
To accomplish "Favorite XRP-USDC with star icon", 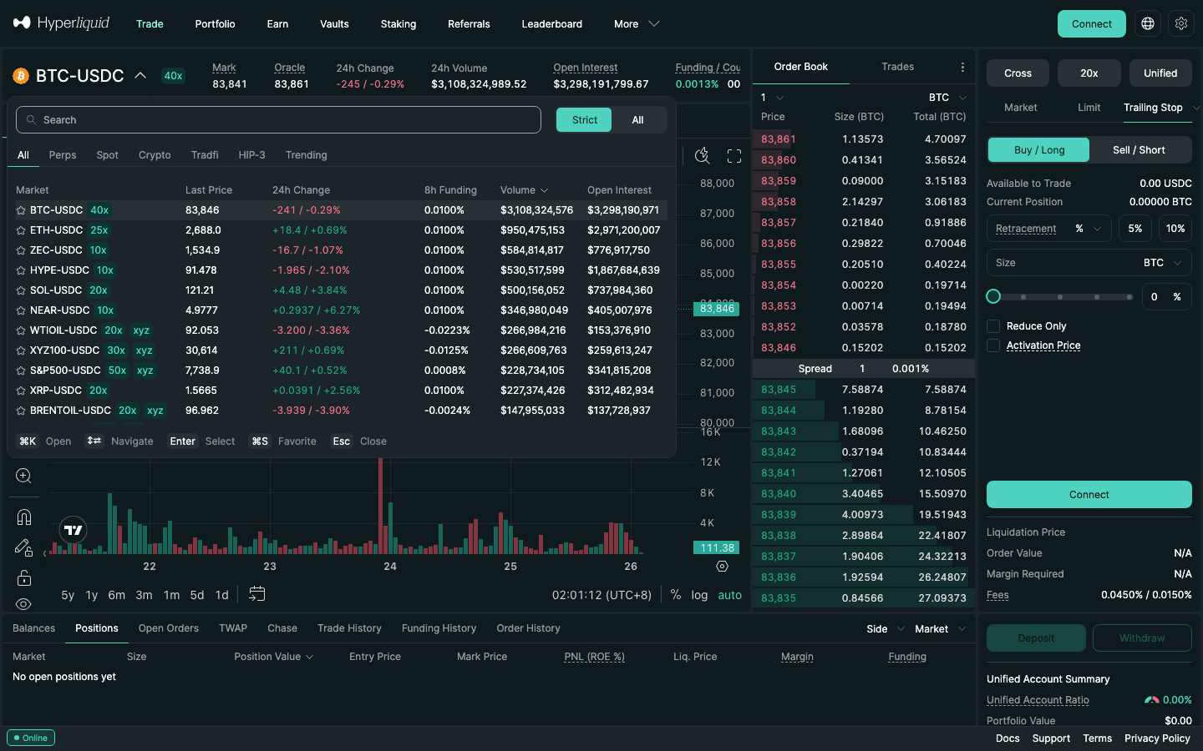I will (x=21, y=391).
